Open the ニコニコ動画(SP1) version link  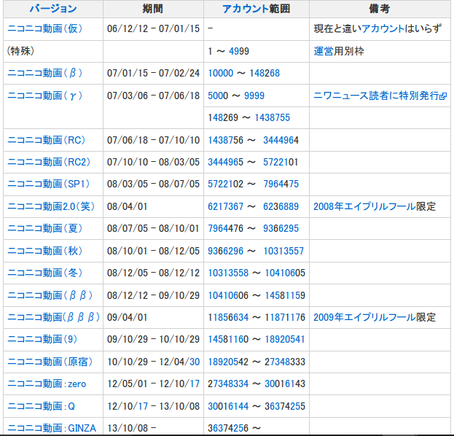click(x=49, y=184)
